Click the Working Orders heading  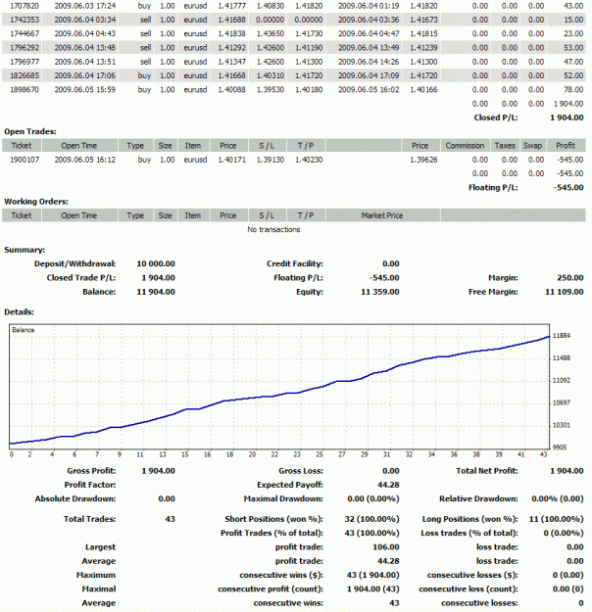pyautogui.click(x=36, y=202)
